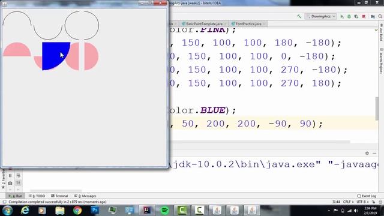Start the Debug bug icon
Screen dimensions: 384x216
click(x=349, y=16)
